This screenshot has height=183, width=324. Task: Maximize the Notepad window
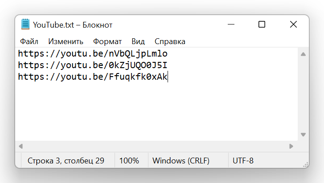click(262, 24)
